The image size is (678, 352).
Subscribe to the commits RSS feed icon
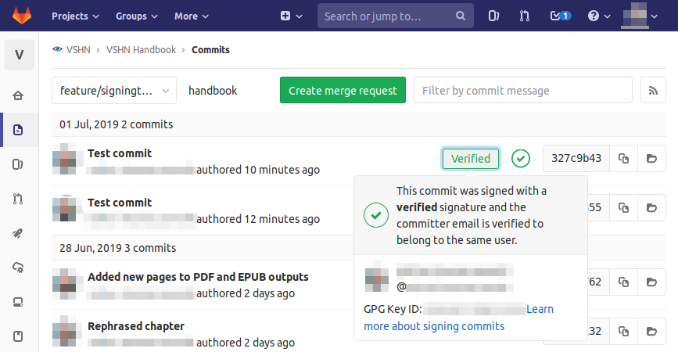[x=653, y=91]
